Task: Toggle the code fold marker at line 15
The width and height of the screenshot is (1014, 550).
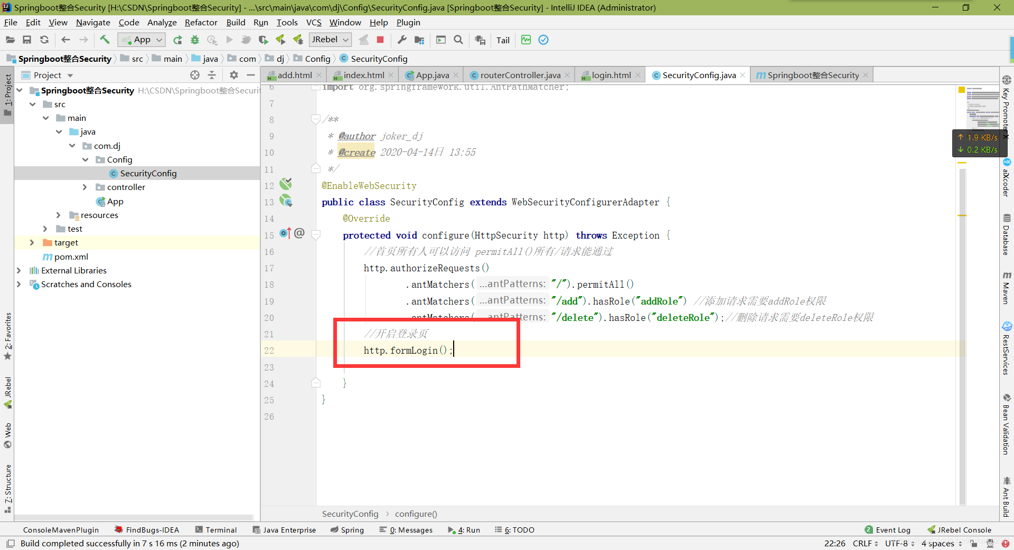Action: 316,235
